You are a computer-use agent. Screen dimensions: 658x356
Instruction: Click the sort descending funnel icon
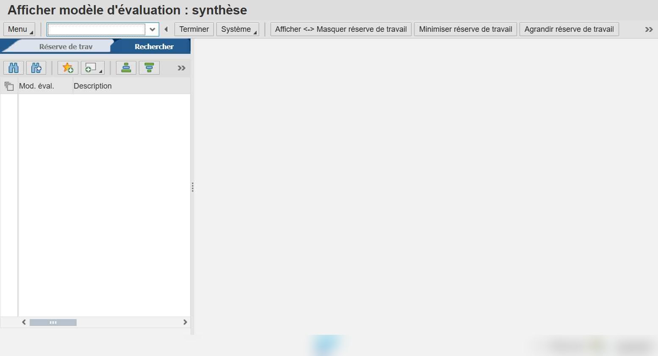click(149, 68)
